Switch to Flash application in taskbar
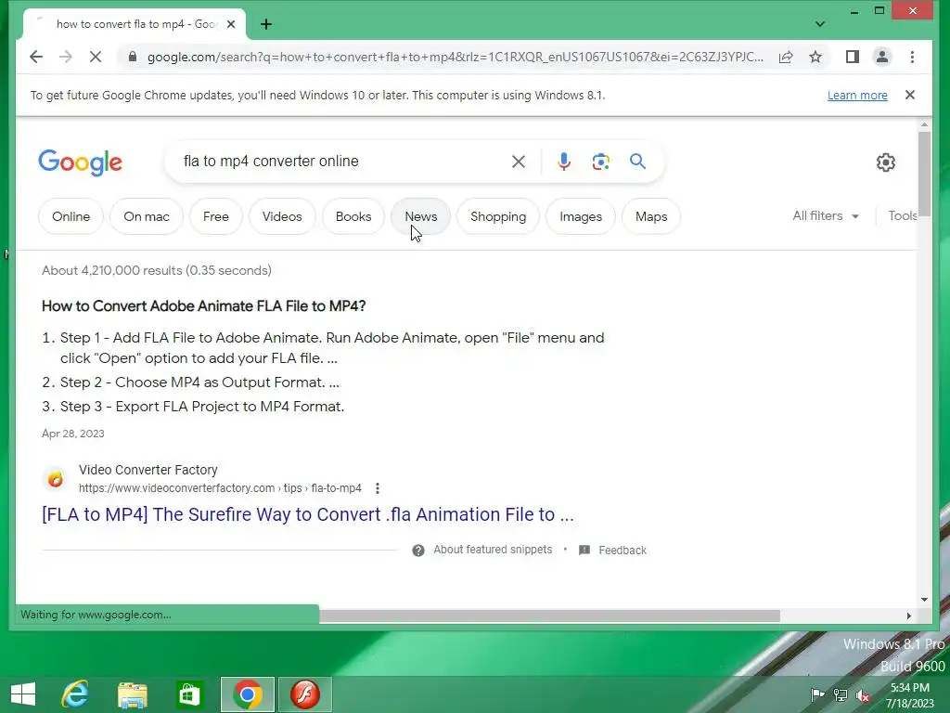 coord(304,694)
